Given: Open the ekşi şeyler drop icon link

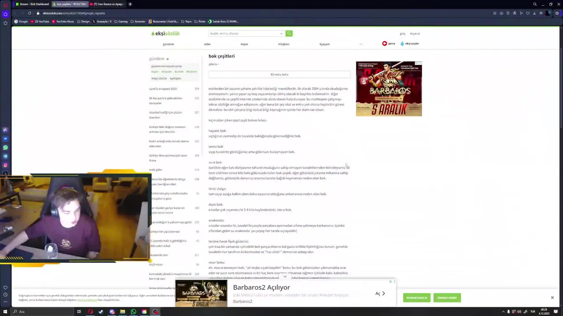Looking at the screenshot, I should tap(409, 43).
